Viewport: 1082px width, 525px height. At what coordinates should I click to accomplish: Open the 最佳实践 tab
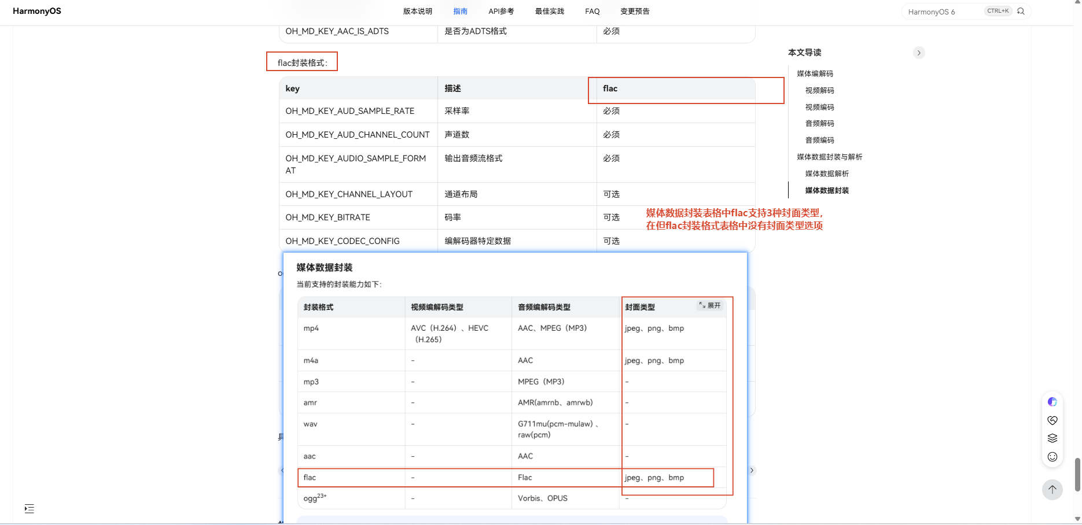coord(550,11)
